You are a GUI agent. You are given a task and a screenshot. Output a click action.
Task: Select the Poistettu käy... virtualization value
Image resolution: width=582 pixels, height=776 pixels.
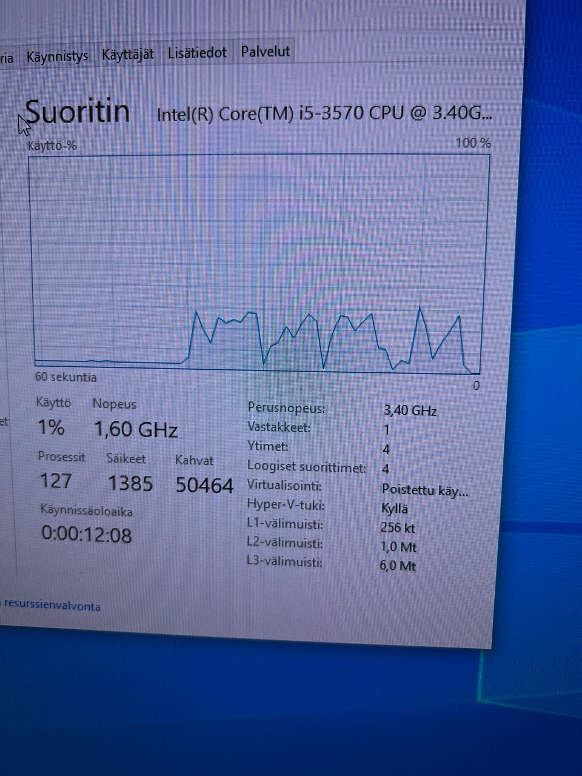[425, 490]
